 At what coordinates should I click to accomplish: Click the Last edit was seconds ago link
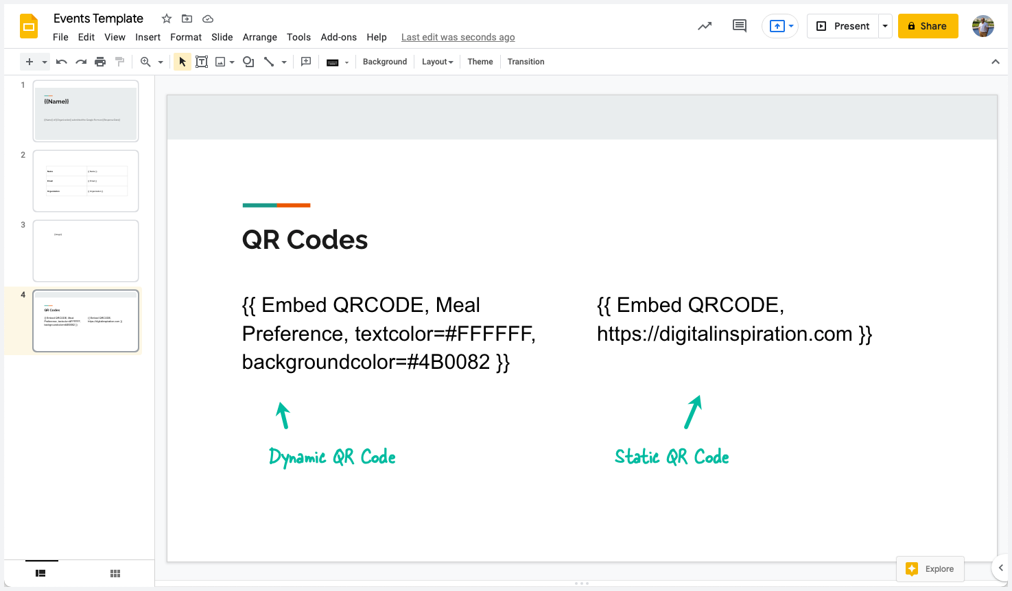458,37
